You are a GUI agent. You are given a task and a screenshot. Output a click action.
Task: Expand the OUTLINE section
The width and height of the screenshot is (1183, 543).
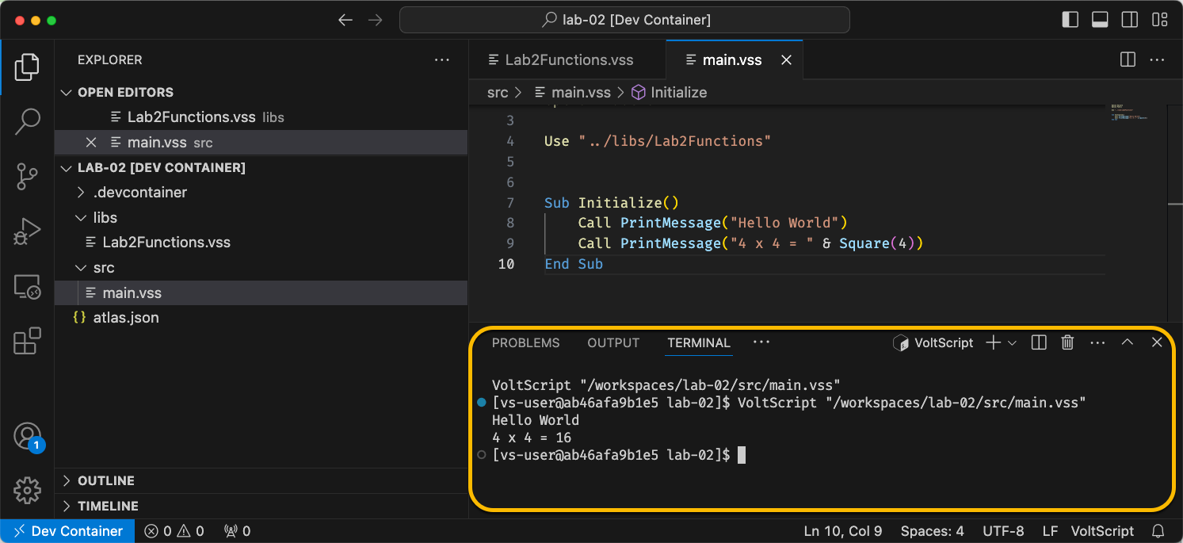tap(261, 480)
